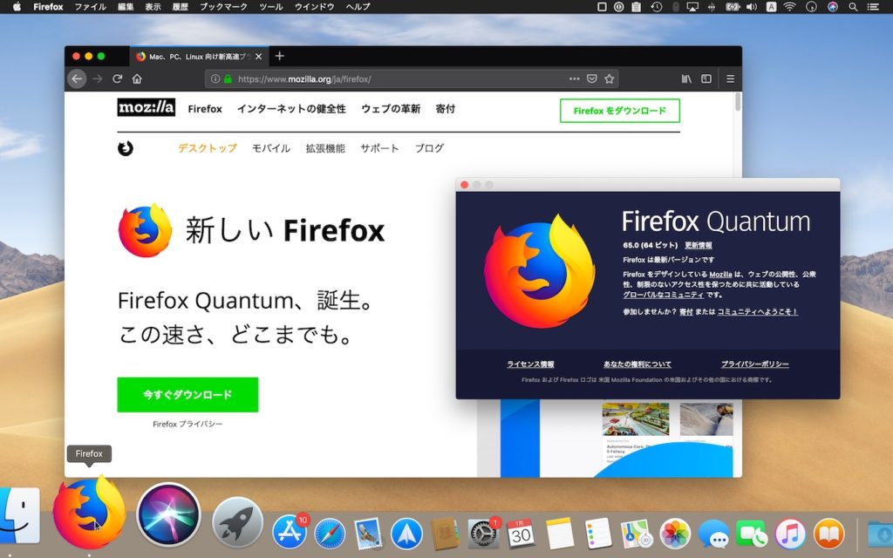Click the Firefox icon in the Dock
893x558 pixels.
(89, 513)
